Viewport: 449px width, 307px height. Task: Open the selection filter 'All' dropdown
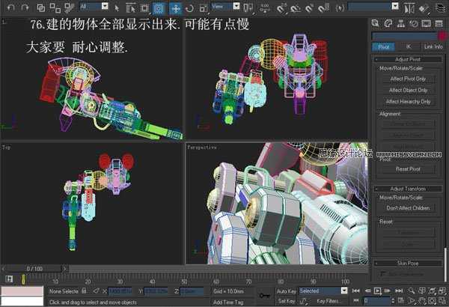click(x=105, y=6)
